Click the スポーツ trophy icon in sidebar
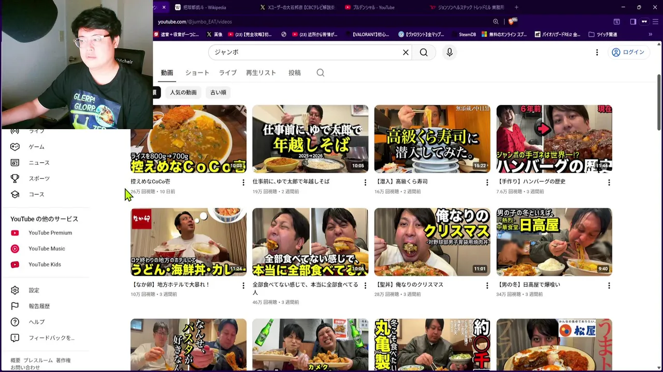The height and width of the screenshot is (372, 663). click(x=15, y=178)
